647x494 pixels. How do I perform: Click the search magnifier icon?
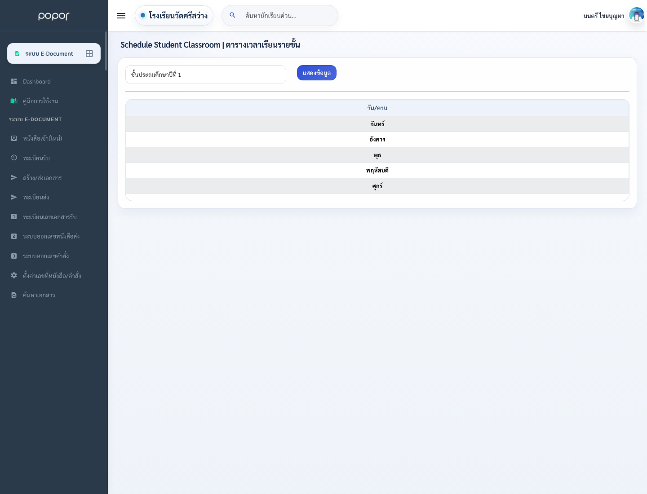(232, 15)
